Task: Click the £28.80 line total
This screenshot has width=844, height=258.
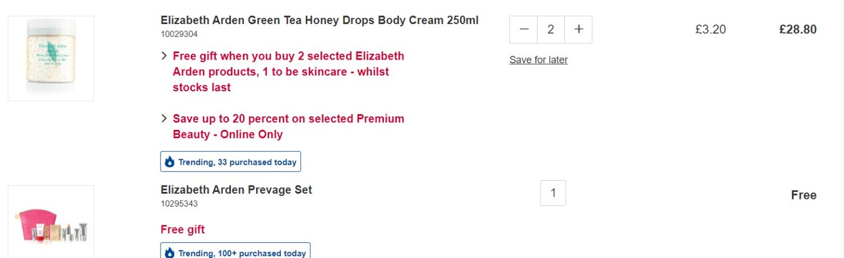Action: pyautogui.click(x=798, y=29)
